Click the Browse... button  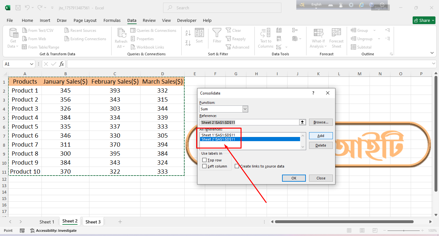pos(321,122)
